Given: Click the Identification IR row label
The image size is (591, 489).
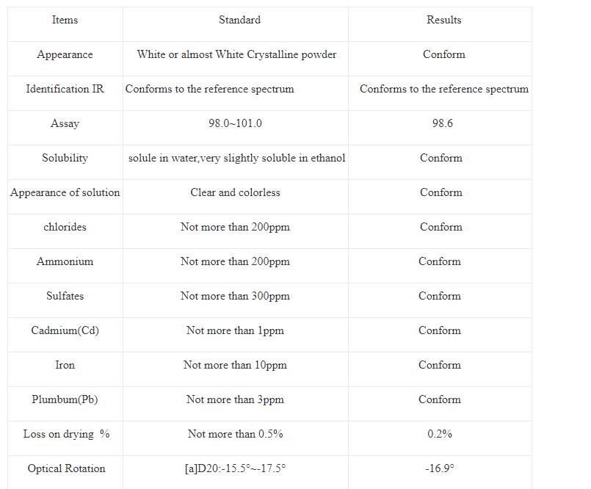Looking at the screenshot, I should (65, 89).
